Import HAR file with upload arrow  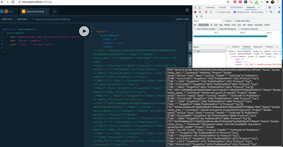196,17
